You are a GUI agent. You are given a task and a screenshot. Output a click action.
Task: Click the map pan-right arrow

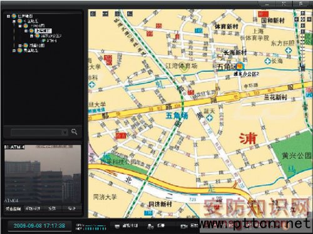[309, 19]
